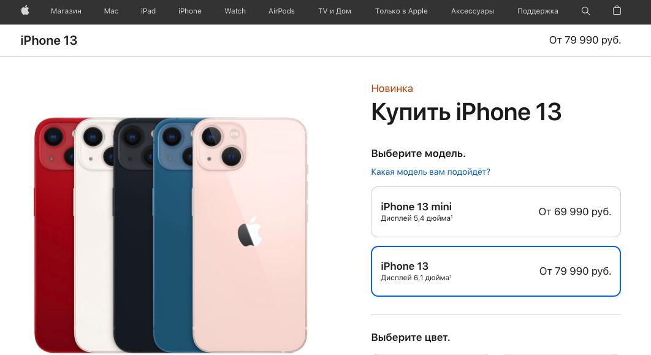
Task: Open the Mac menu item
Action: 111,11
